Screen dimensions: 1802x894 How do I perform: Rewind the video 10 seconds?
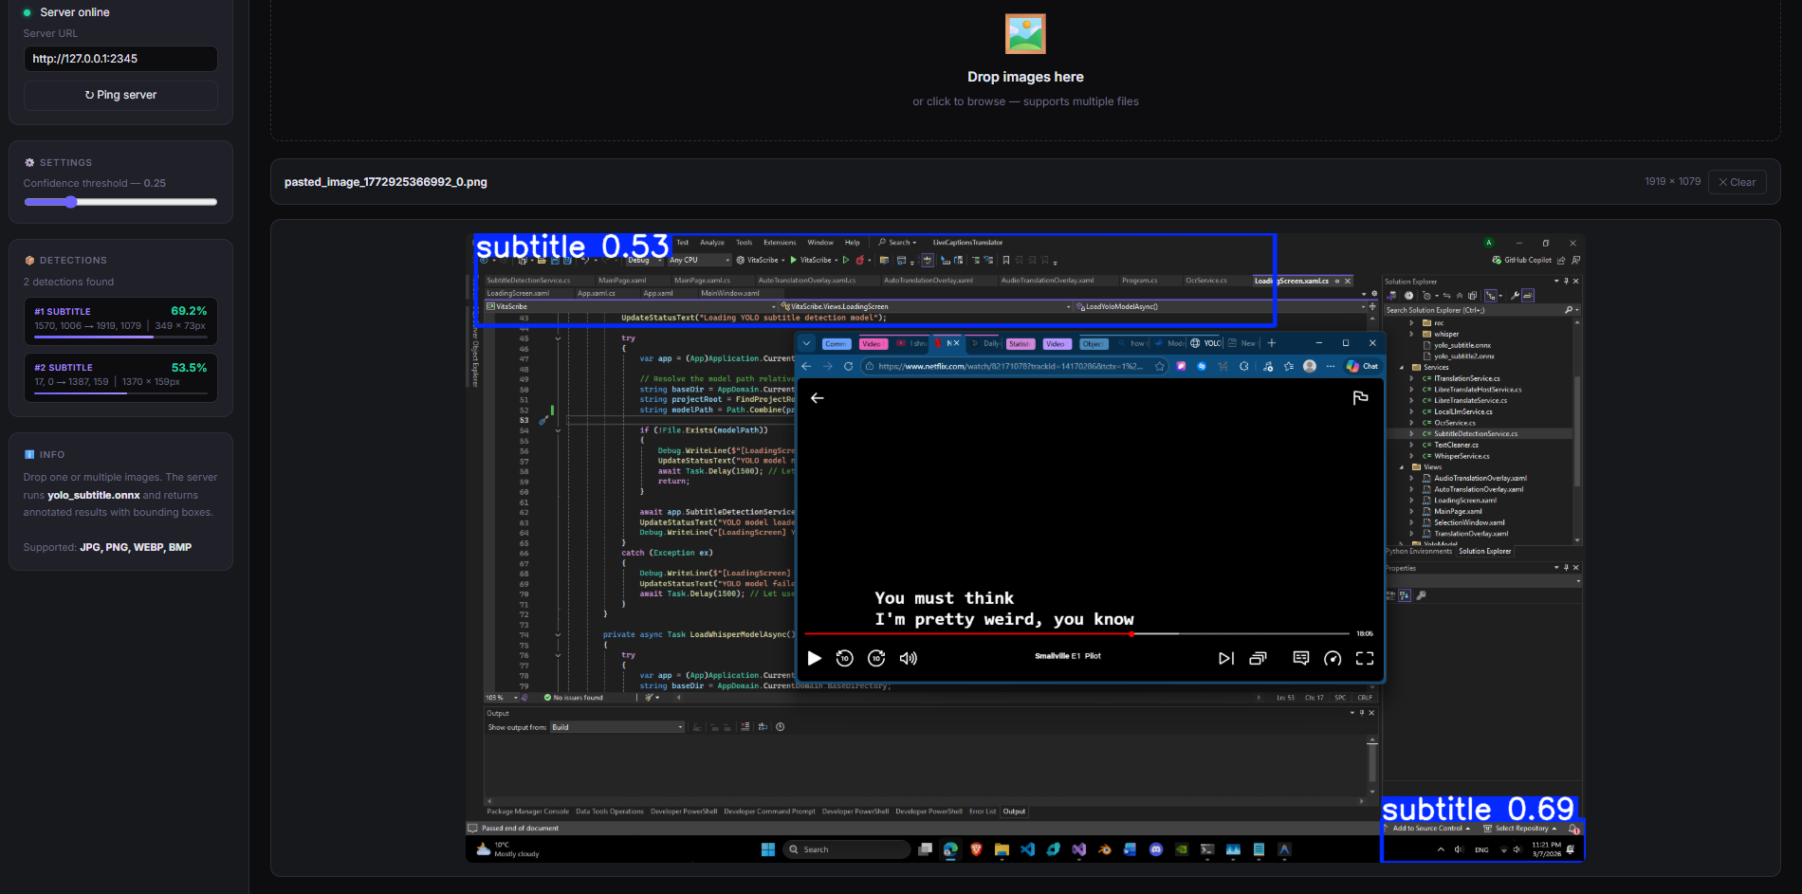click(x=844, y=658)
